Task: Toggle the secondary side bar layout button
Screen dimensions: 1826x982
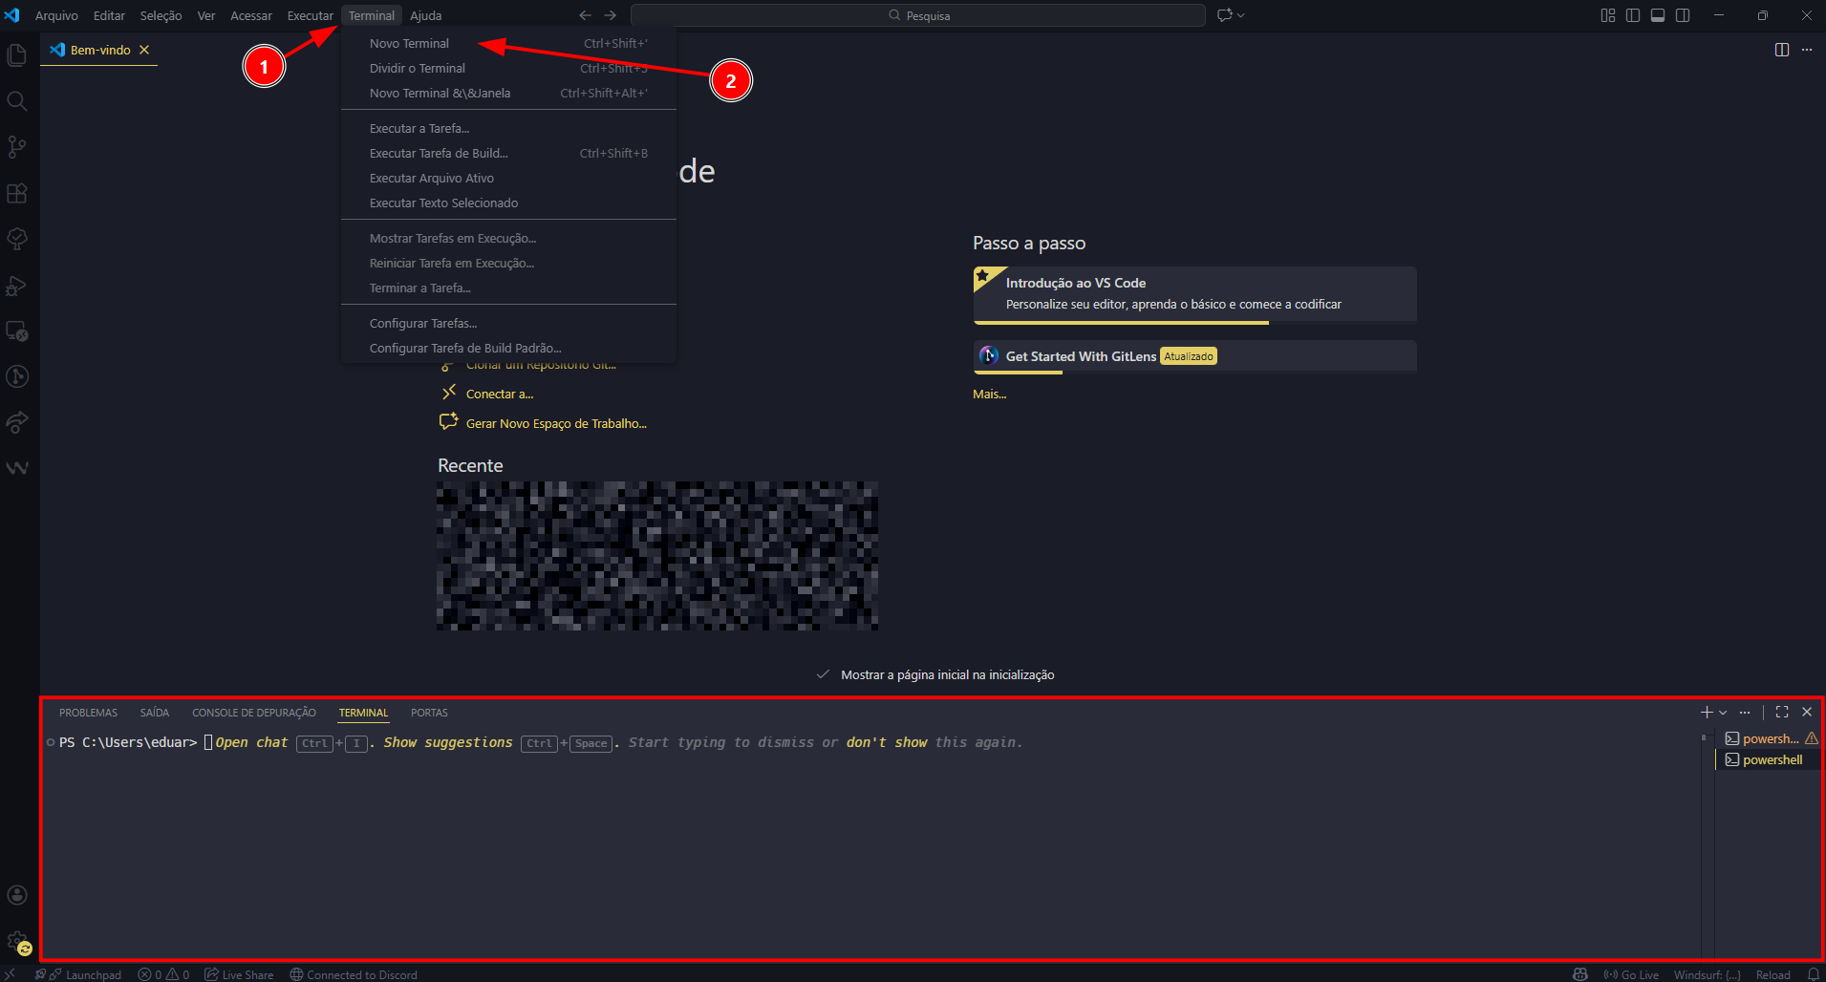Action: 1683,15
